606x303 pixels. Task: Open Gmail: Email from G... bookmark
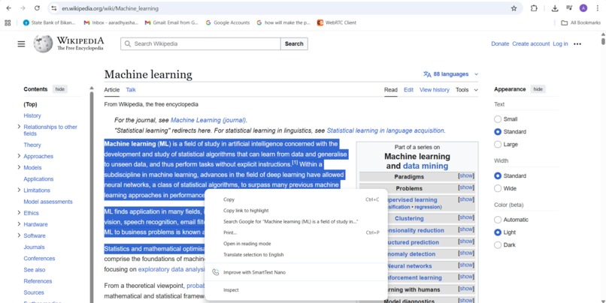(171, 22)
